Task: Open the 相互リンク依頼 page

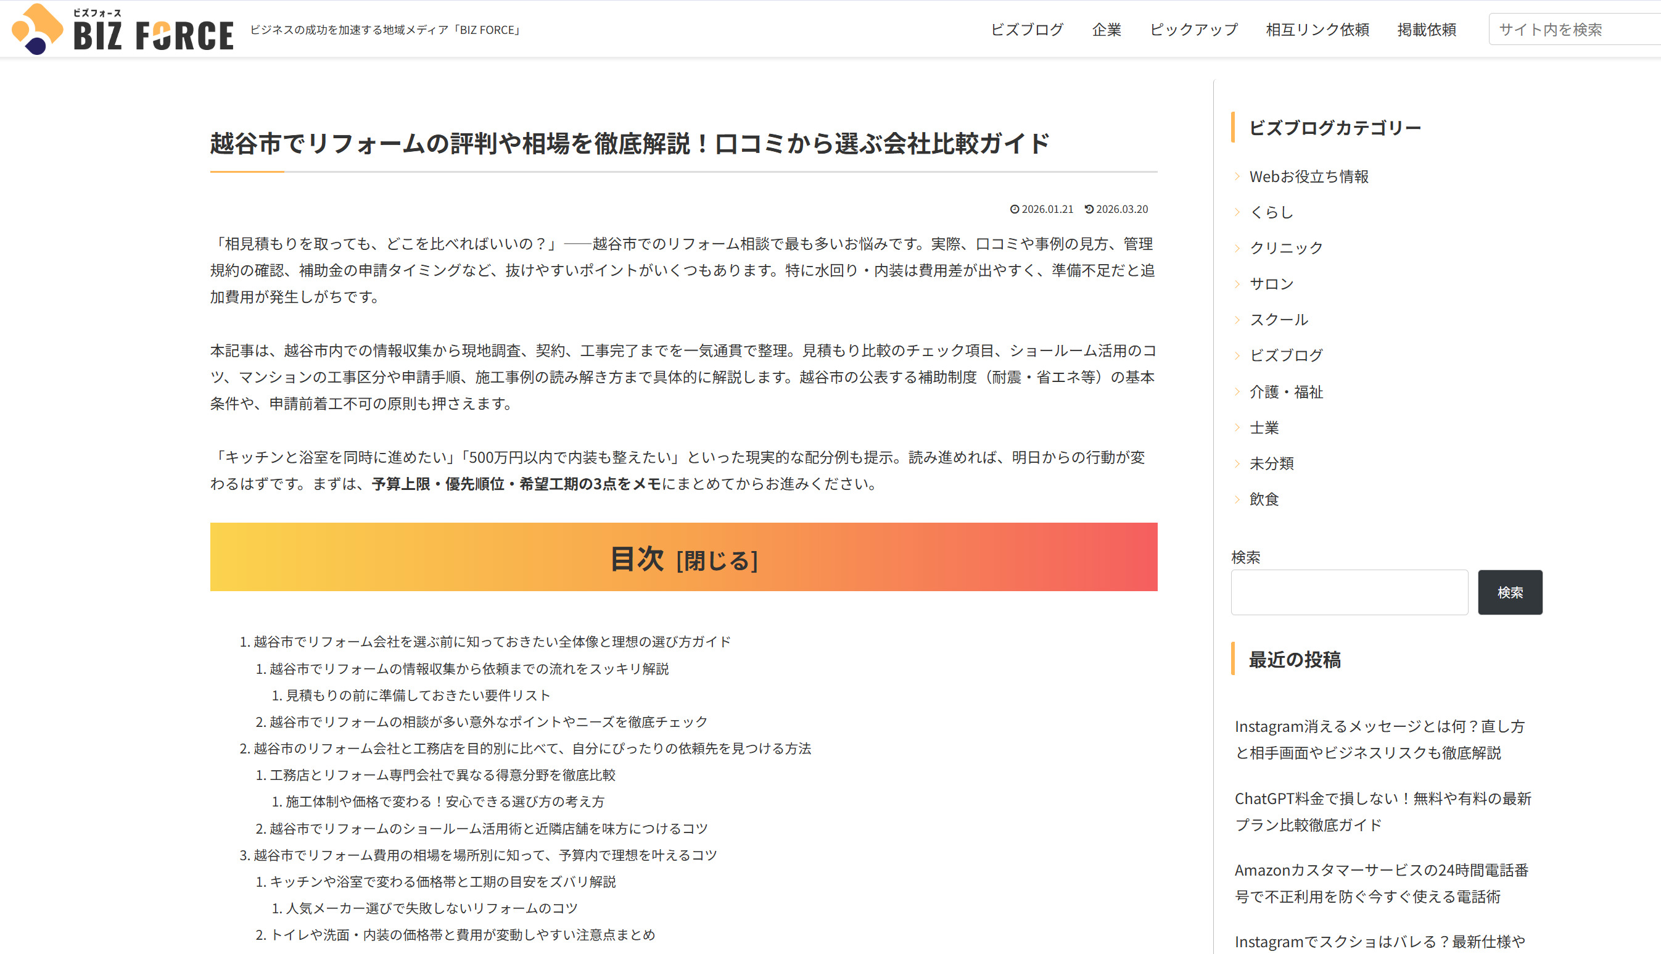Action: tap(1318, 29)
